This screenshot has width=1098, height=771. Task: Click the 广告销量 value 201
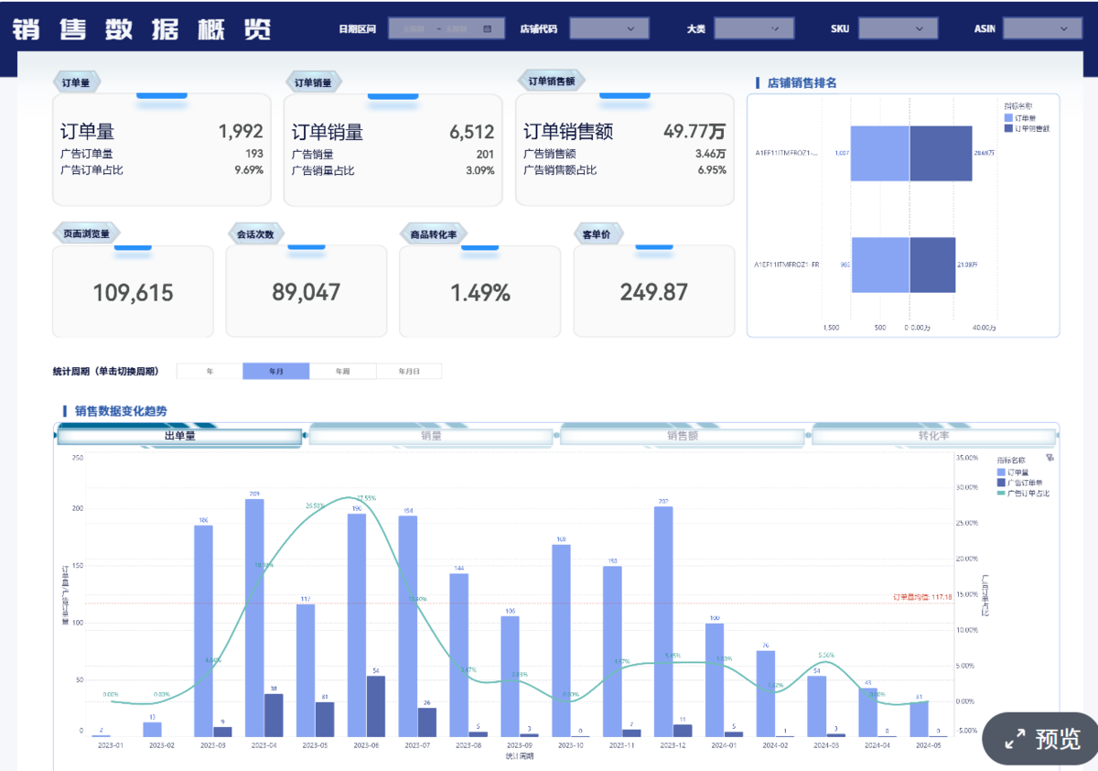pyautogui.click(x=485, y=154)
